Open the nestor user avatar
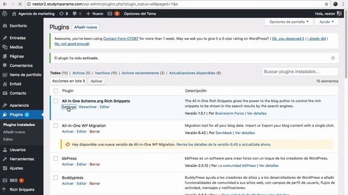The width and height of the screenshot is (348, 195). 339,14
